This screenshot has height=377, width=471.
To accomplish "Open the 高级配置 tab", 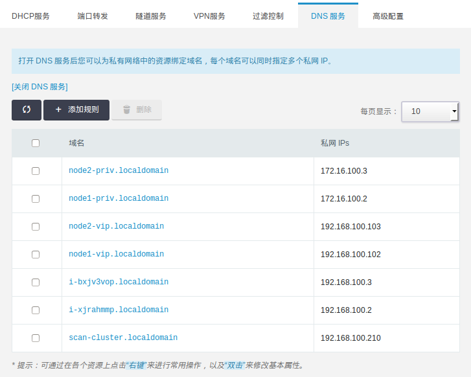I will point(388,16).
